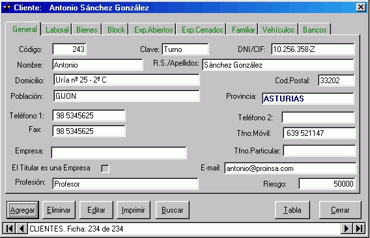Click the empty Tfno.Particular field
370x238 pixels.
coord(319,151)
